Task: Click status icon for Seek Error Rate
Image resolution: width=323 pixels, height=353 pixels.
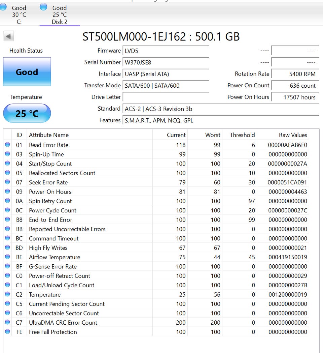Action: (7, 182)
